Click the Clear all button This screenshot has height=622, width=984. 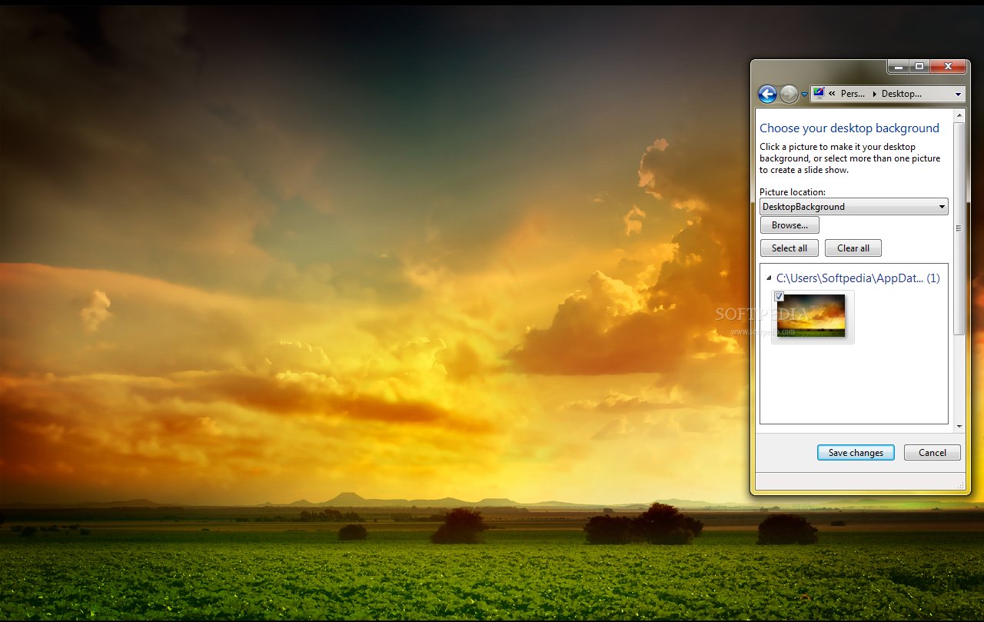pyautogui.click(x=853, y=248)
